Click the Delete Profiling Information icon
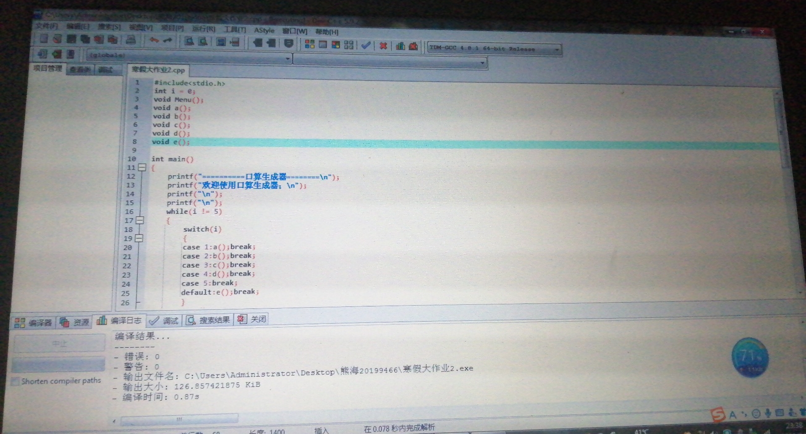Screen dimensions: 806x434 pyautogui.click(x=413, y=46)
